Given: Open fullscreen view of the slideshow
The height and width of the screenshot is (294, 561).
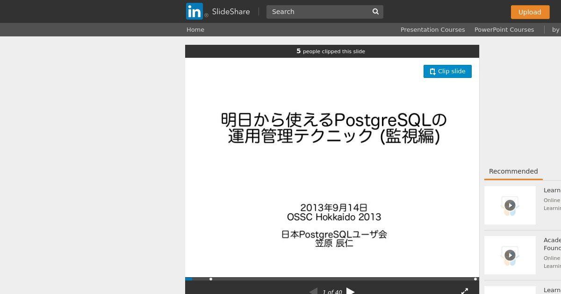Looking at the screenshot, I should 465,291.
